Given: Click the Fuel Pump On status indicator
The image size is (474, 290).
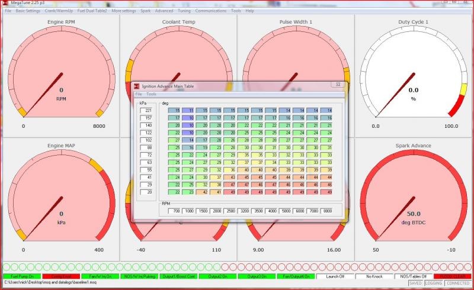Looking at the screenshot, I should pyautogui.click(x=21, y=276).
